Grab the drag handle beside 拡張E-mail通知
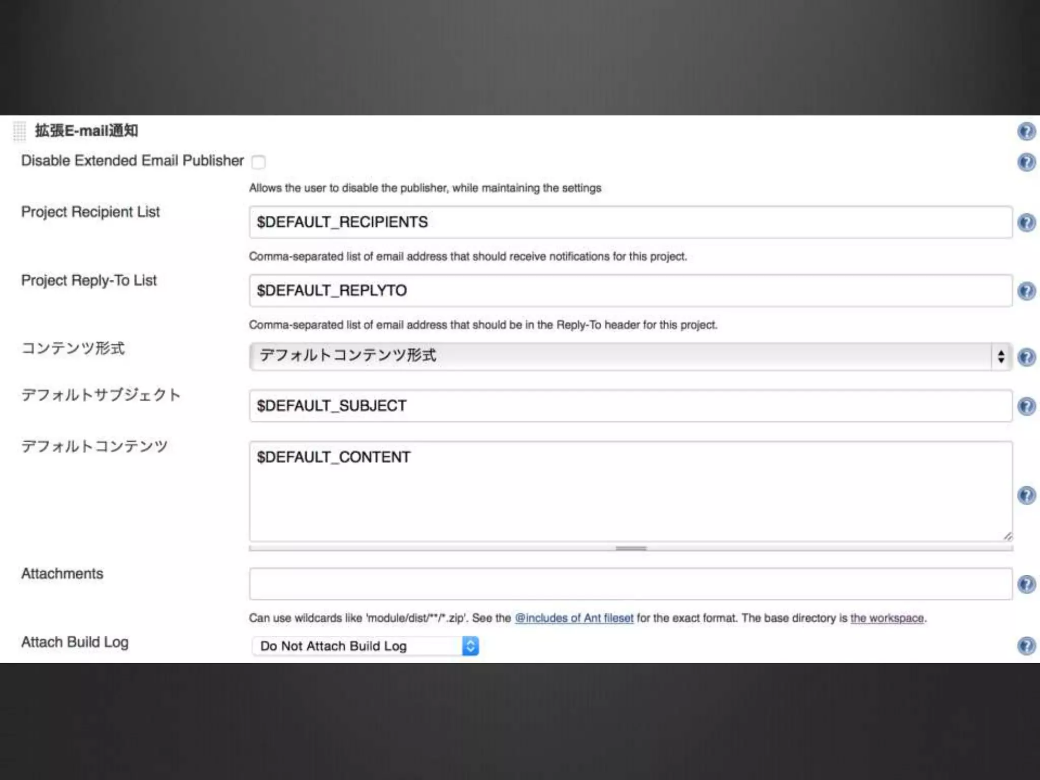1040x780 pixels. 19,131
